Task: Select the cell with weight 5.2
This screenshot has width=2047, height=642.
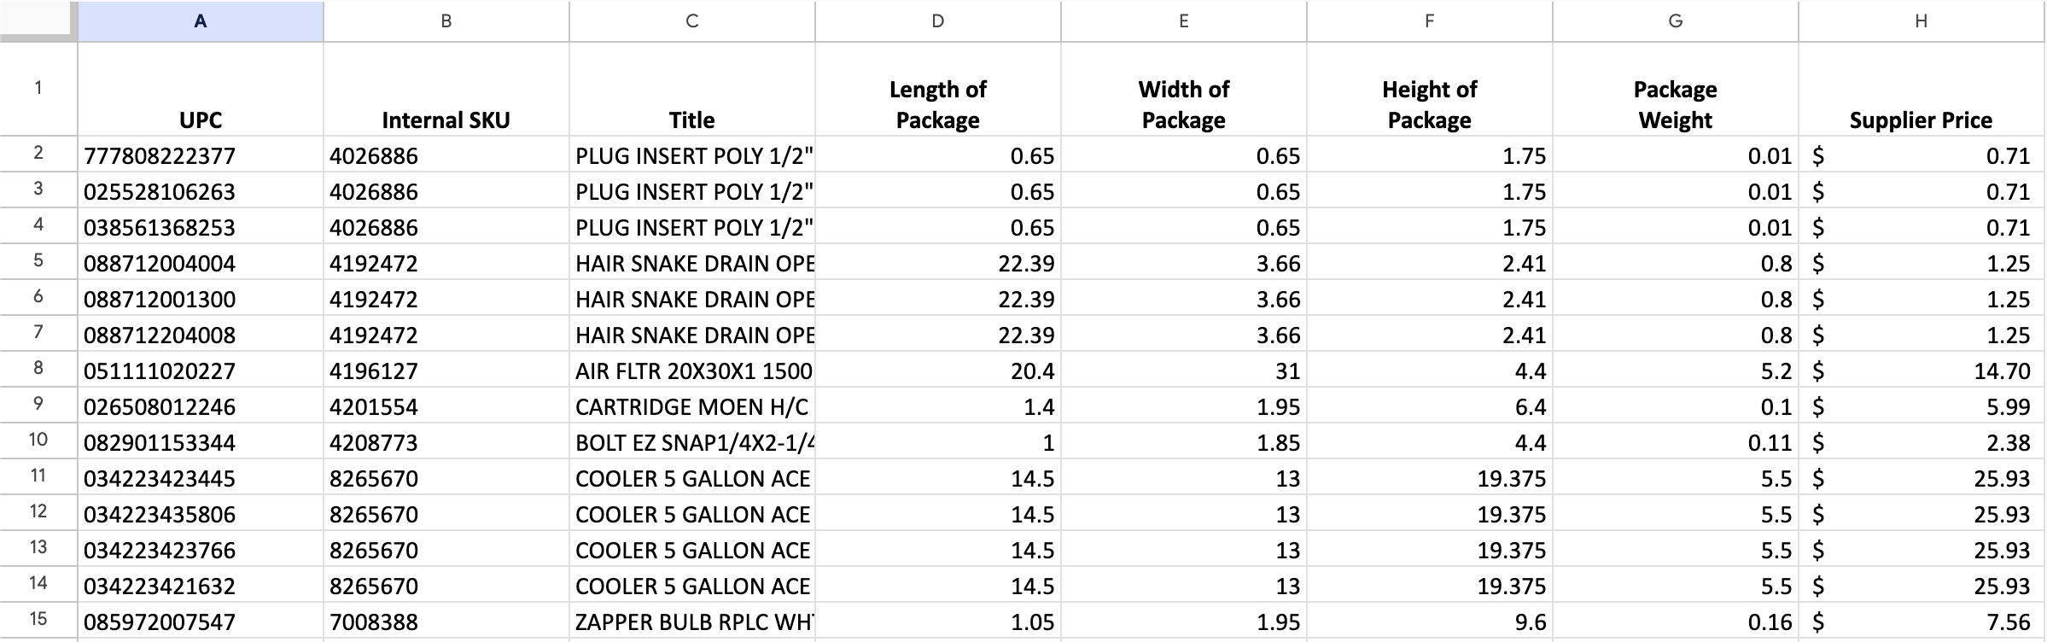Action: click(1676, 371)
